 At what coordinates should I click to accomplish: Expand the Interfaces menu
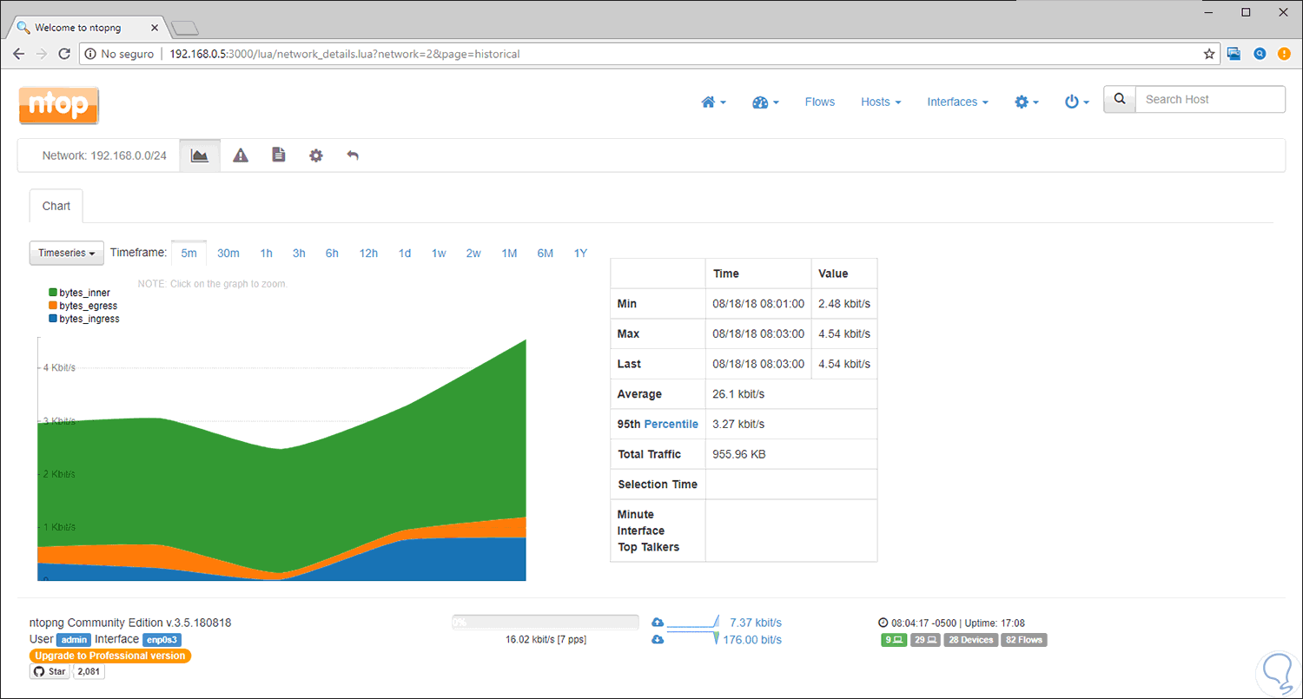coord(957,102)
